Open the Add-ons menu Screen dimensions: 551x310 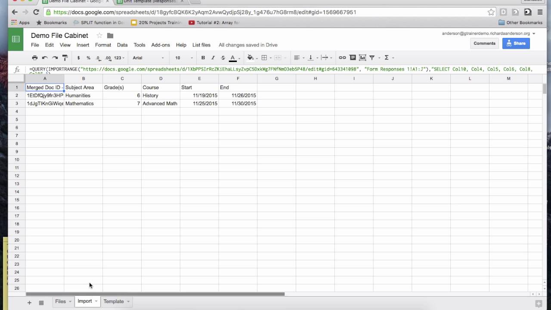161,45
